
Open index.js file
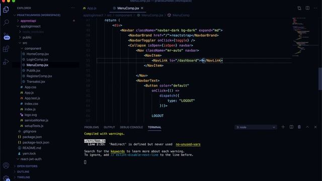(30, 110)
